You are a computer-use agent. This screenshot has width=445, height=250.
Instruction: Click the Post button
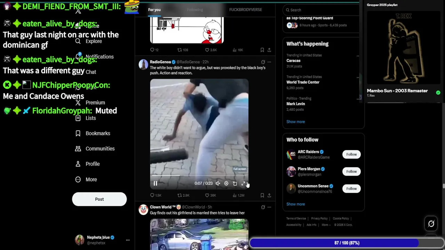pyautogui.click(x=99, y=199)
